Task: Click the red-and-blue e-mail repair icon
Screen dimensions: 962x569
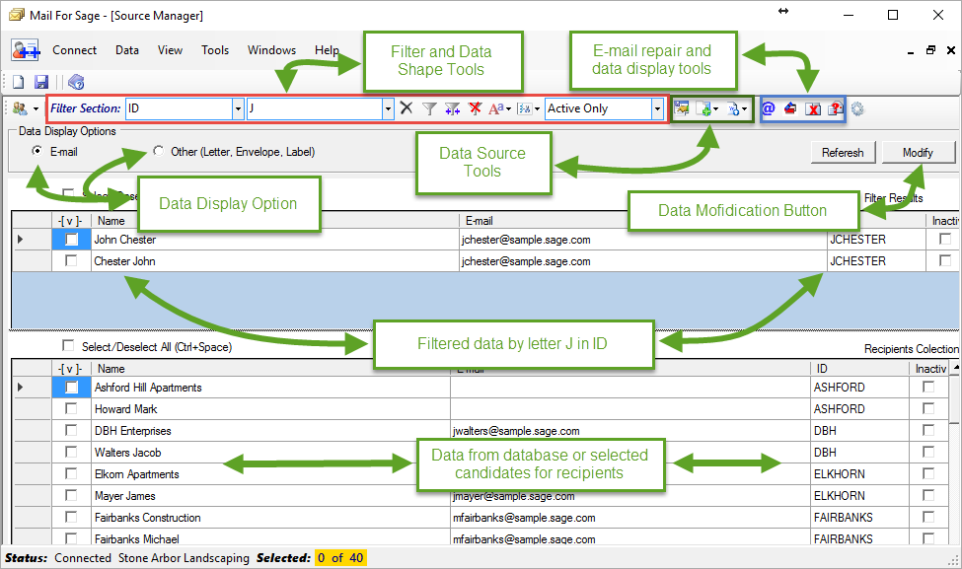Action: tap(790, 108)
